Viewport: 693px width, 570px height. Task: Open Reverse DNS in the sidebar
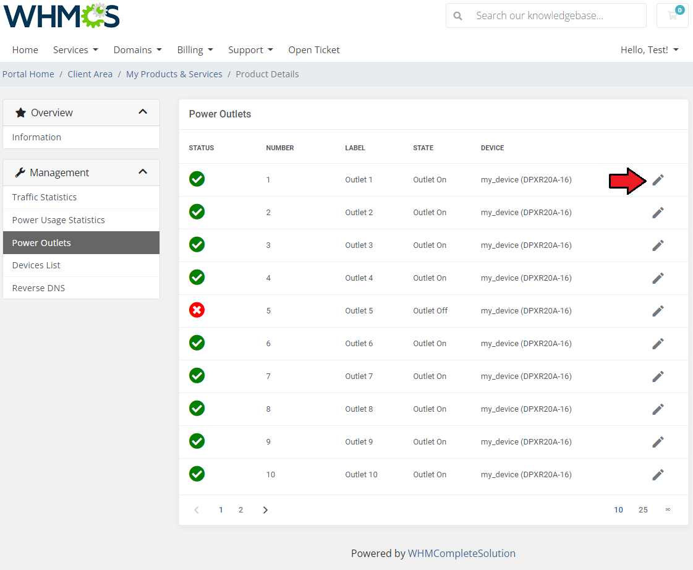click(82, 288)
